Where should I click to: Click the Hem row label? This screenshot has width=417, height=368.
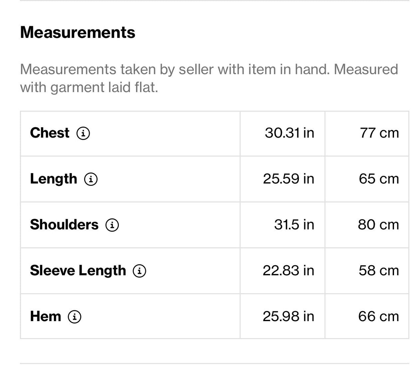pos(46,316)
